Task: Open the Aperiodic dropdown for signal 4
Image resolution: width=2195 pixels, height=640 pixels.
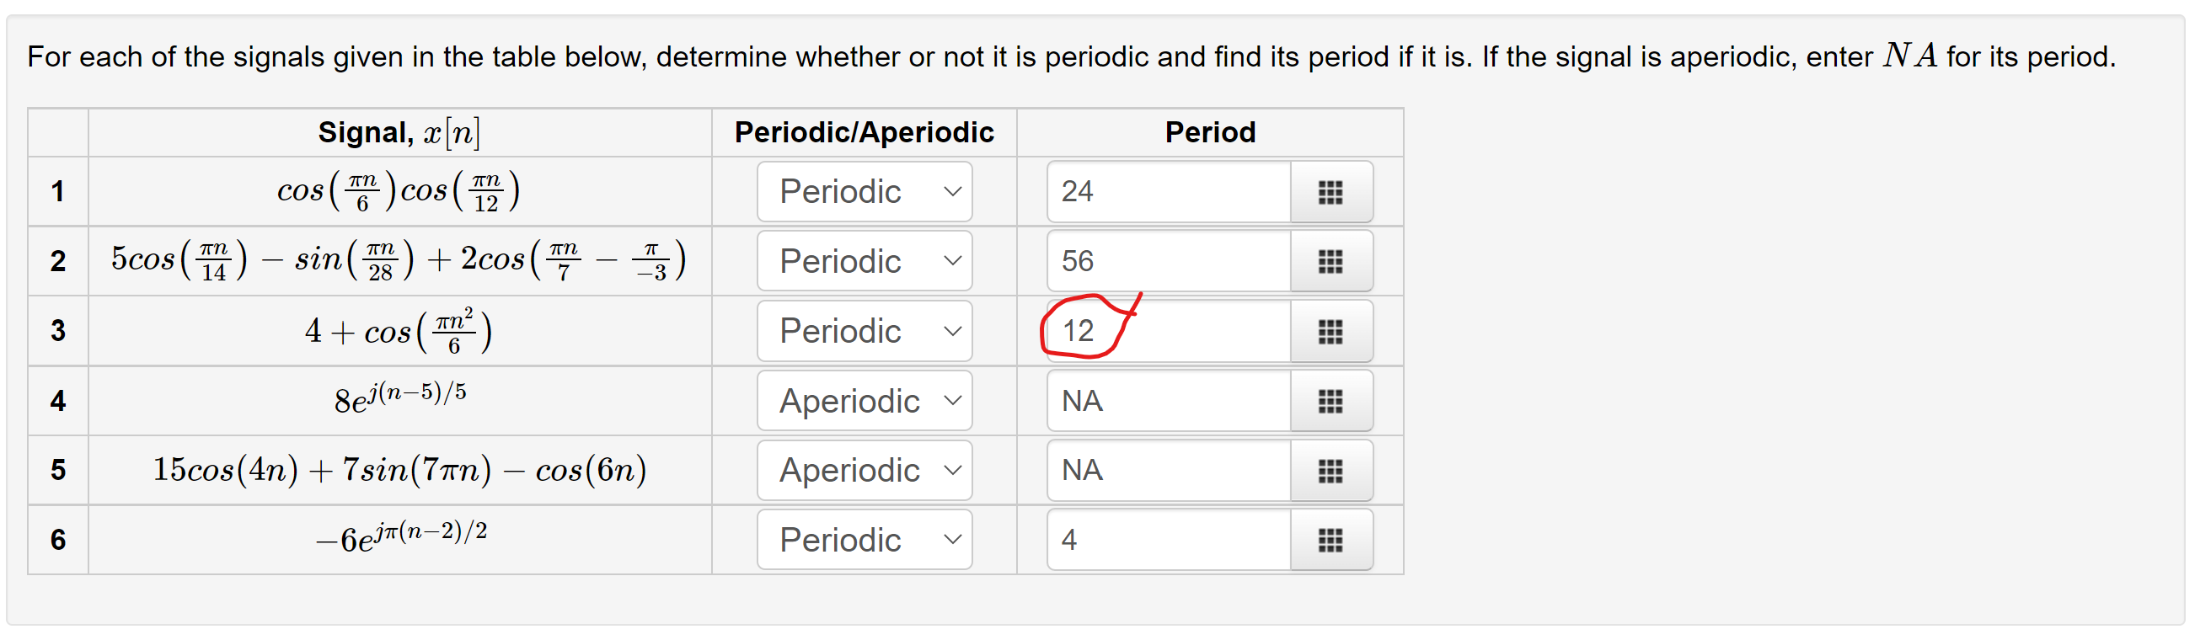Action: (863, 400)
